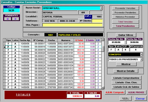Click the Nº Comp. column header
148x102 pixels.
(x=38, y=40)
